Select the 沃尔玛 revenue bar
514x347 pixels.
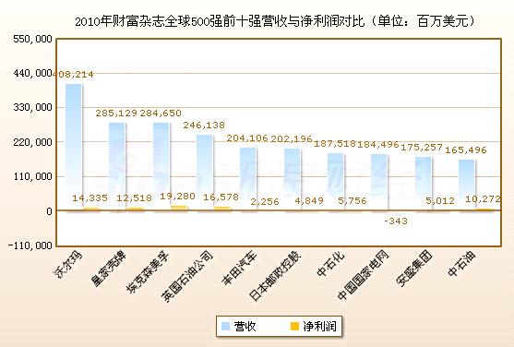[74, 148]
